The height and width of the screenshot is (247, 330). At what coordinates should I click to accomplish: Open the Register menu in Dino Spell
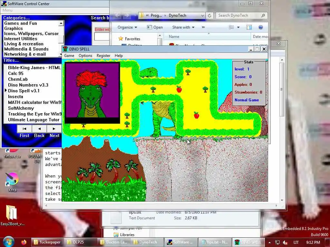click(103, 56)
